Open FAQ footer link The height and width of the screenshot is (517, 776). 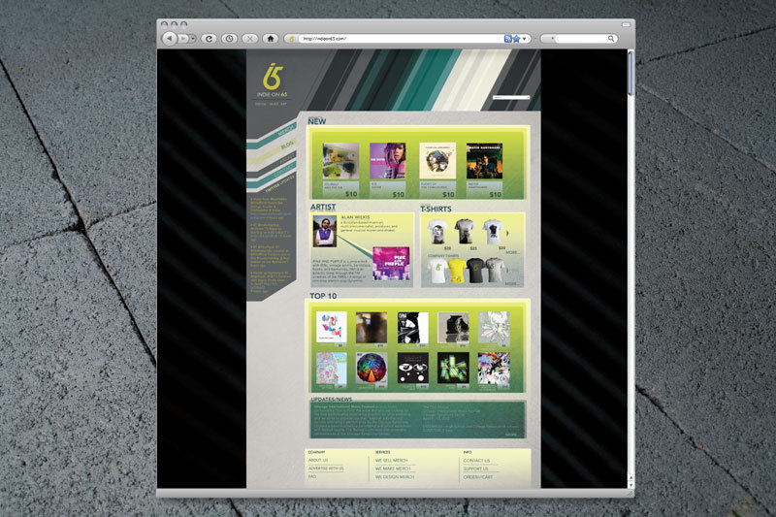click(x=311, y=477)
